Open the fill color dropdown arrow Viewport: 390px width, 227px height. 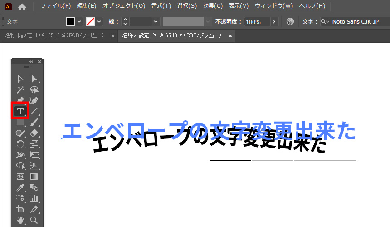click(79, 22)
